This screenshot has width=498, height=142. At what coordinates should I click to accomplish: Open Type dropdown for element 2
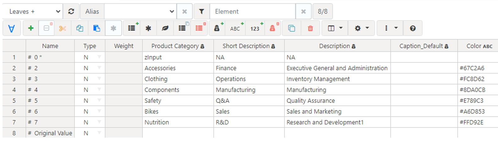(x=99, y=68)
